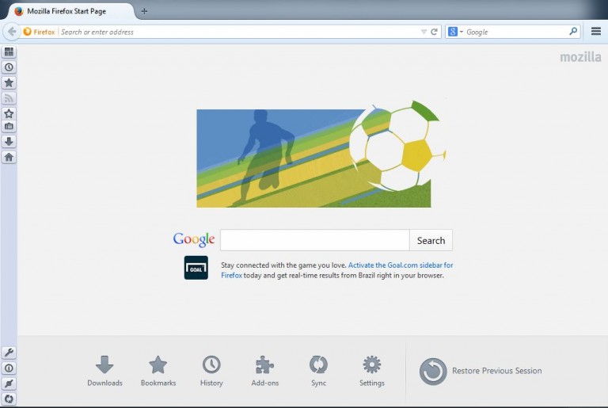Screen dimensions: 608x408
Task: Focus the Google search box on page
Action: [315, 240]
